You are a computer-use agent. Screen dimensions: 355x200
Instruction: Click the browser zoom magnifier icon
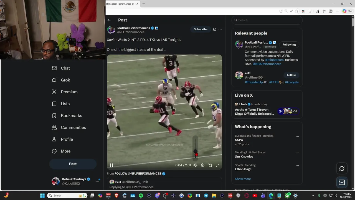pyautogui.click(x=286, y=11)
